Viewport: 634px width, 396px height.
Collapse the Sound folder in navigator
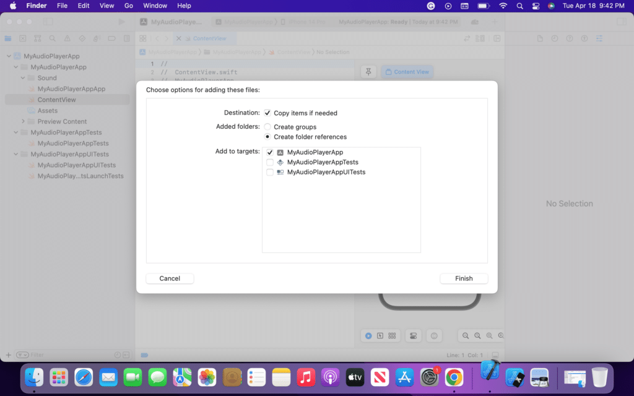(22, 78)
